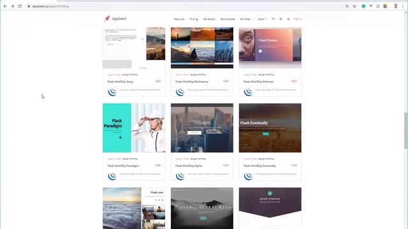Open the gray round extension icon

coord(378,6)
